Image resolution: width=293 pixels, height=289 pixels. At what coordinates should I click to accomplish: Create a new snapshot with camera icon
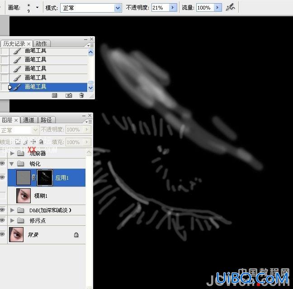click(x=69, y=95)
